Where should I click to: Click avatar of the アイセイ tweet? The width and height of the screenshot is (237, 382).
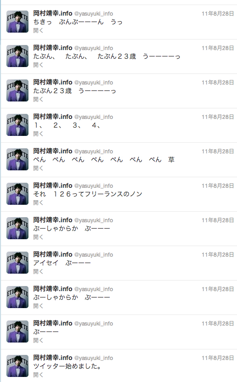click(17, 262)
